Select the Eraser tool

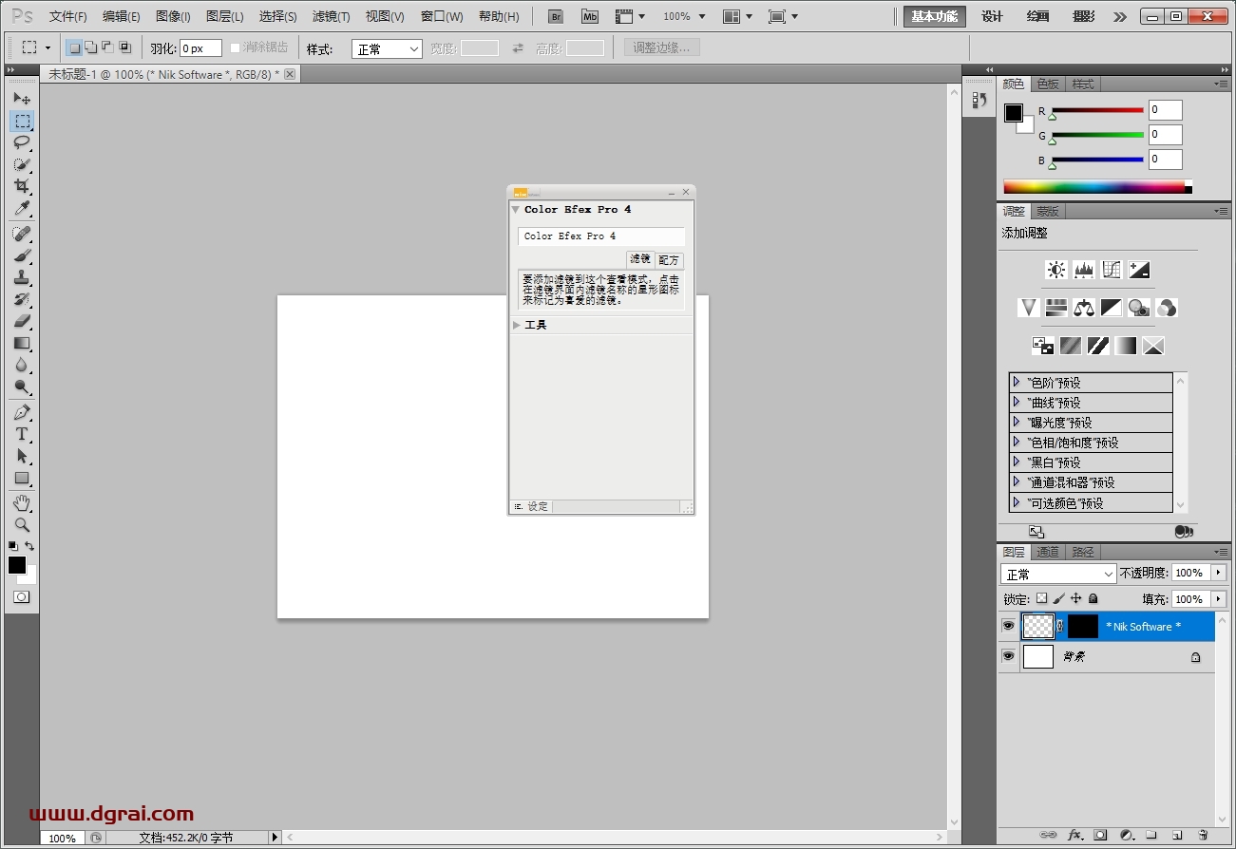coord(22,321)
